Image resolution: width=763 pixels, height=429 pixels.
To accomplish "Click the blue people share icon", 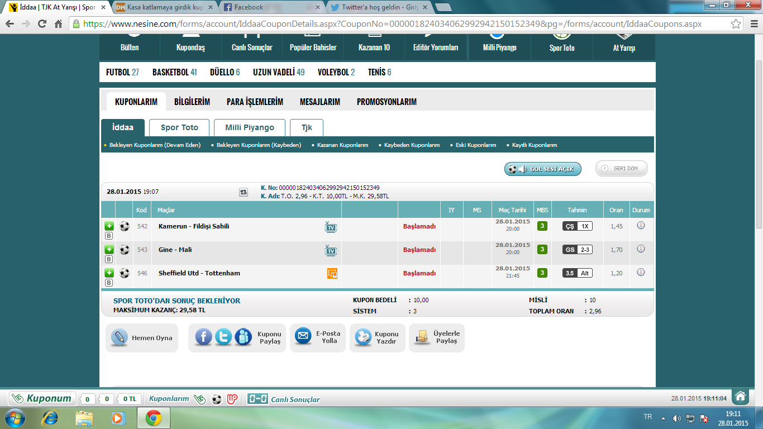I will pyautogui.click(x=244, y=337).
